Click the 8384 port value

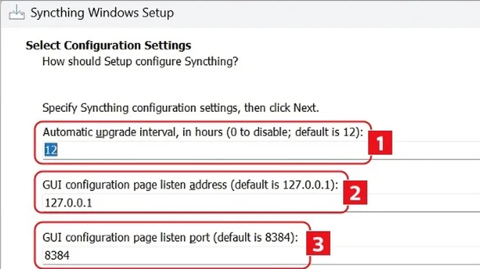click(57, 255)
